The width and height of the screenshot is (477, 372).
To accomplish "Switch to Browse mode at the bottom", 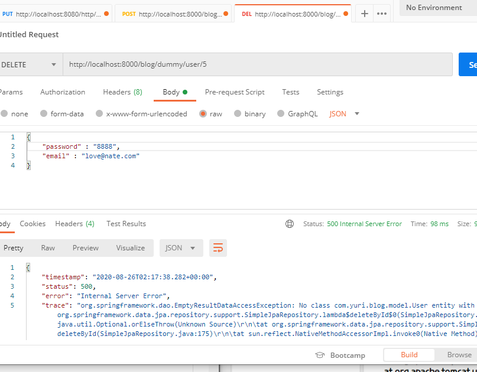I will pyautogui.click(x=459, y=355).
